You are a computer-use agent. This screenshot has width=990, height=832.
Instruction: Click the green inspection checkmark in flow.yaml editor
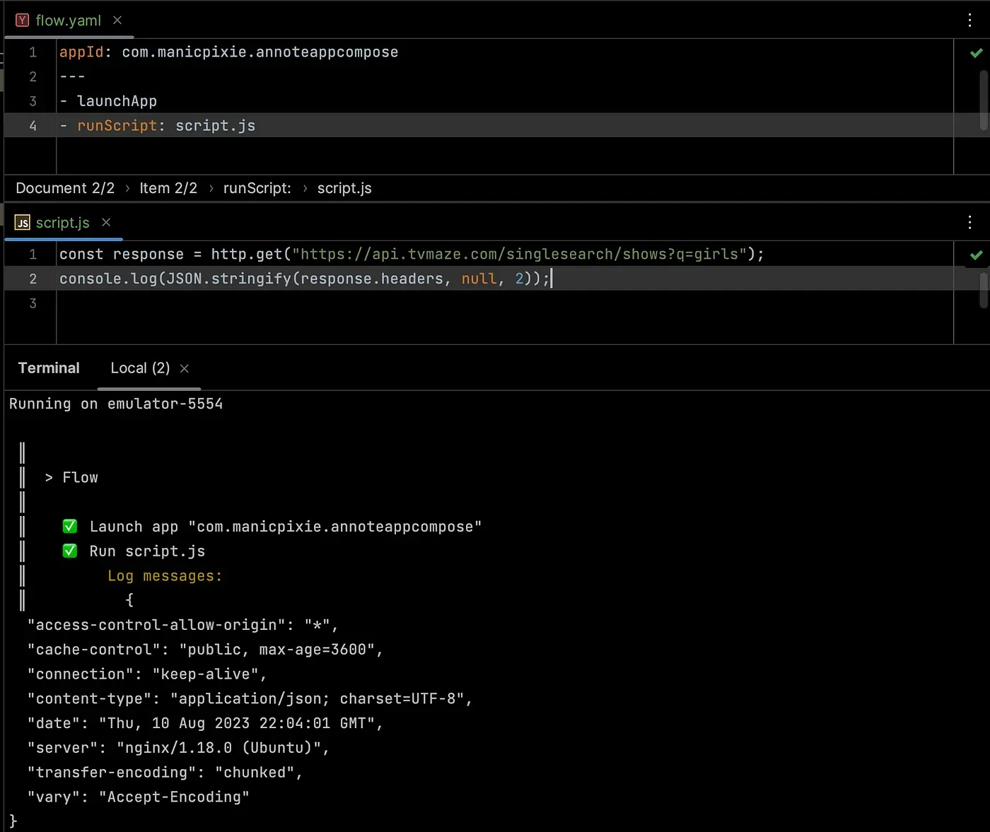(976, 53)
